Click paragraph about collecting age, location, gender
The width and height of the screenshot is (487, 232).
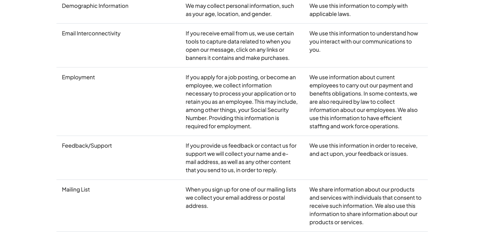tap(240, 10)
